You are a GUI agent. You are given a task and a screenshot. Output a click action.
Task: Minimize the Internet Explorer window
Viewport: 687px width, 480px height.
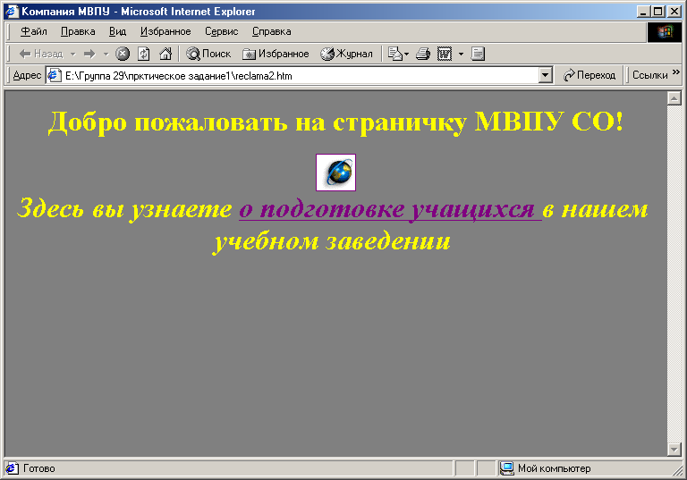click(644, 12)
